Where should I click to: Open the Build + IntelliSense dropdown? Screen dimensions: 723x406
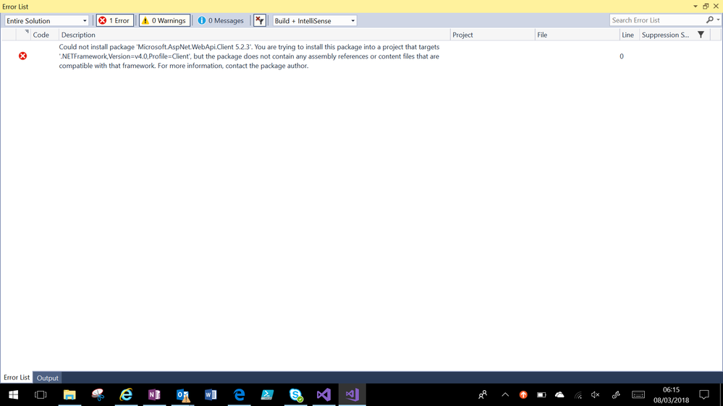point(315,21)
